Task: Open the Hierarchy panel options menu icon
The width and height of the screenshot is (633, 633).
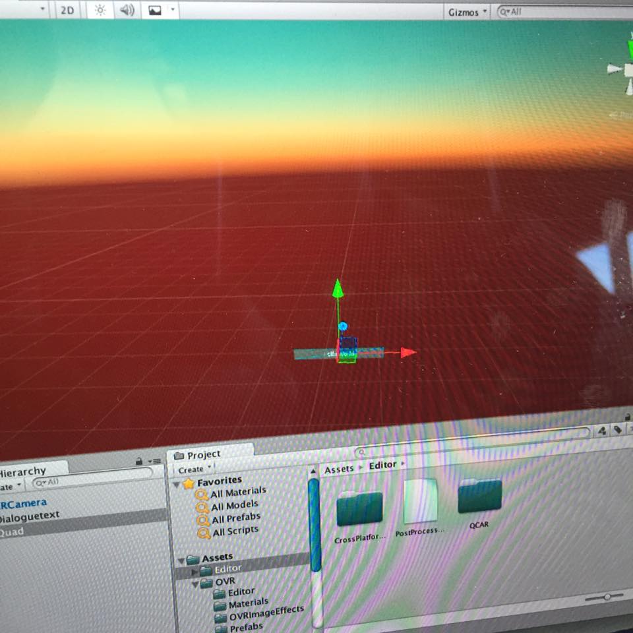Action: [x=154, y=460]
